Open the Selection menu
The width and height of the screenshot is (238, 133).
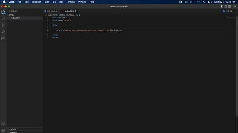coord(36,2)
